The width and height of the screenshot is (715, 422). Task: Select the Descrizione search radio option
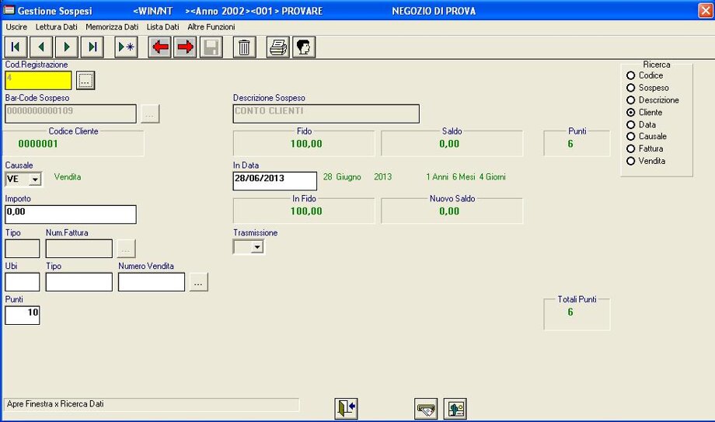[631, 100]
